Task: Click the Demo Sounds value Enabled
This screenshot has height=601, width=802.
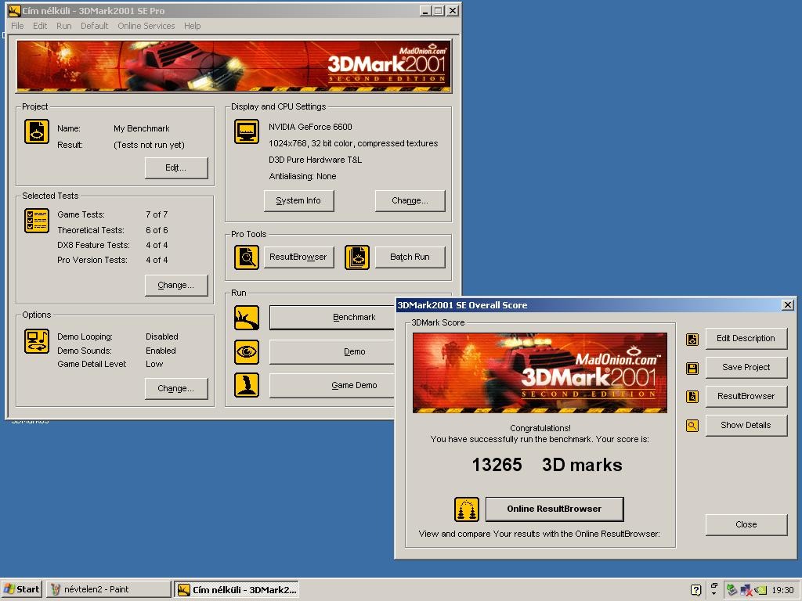Action: pos(161,351)
